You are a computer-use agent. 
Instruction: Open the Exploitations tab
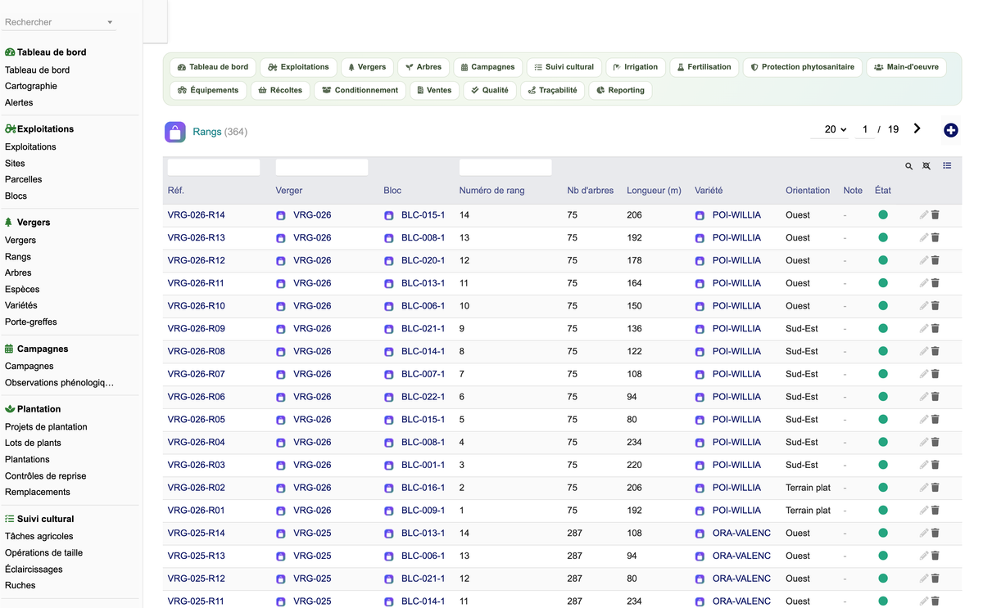tap(298, 67)
